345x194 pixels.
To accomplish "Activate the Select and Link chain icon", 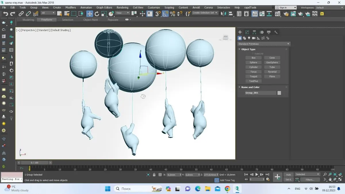I will click(21, 14).
